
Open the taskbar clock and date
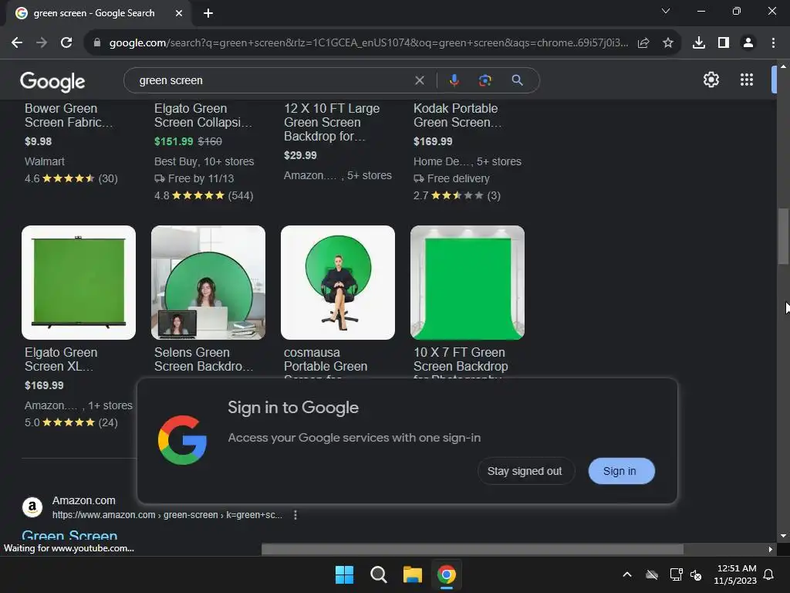tap(735, 574)
